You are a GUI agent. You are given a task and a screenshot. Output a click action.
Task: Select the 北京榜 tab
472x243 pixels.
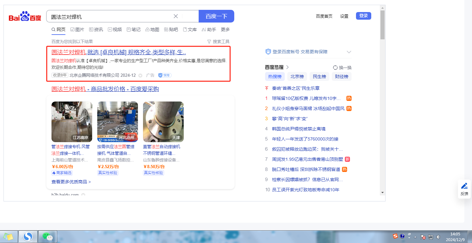click(297, 76)
